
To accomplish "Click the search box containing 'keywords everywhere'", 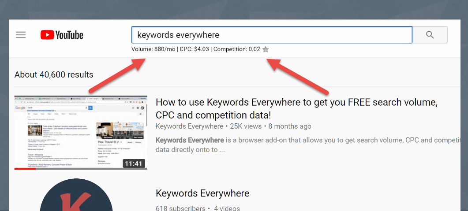I will click(272, 35).
